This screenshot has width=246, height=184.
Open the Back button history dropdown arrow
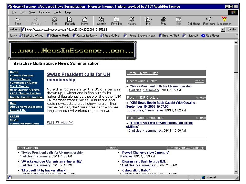point(27,21)
